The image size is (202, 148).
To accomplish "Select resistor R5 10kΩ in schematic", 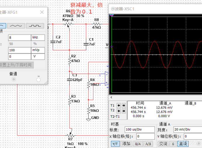I will 88,111.
